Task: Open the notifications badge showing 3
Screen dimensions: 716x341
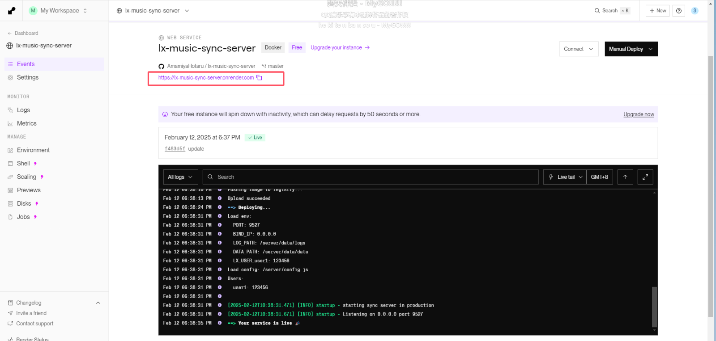Action: pyautogui.click(x=695, y=11)
